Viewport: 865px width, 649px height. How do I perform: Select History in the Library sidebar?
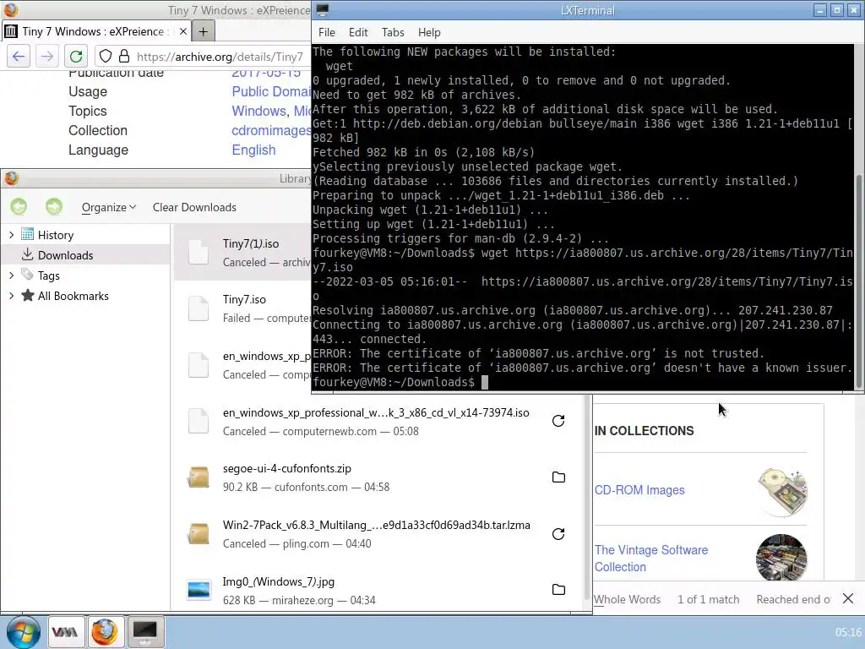(x=55, y=235)
